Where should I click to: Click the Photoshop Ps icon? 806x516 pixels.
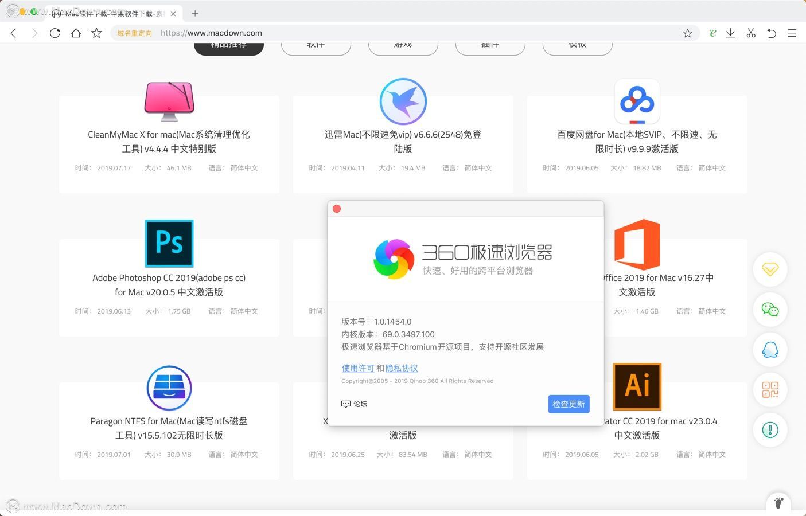coord(169,244)
